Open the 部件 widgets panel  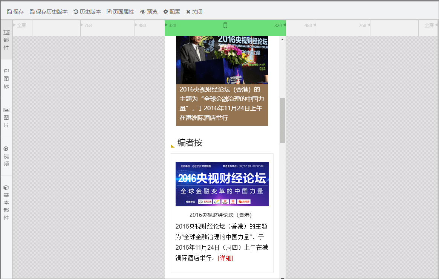coord(6,40)
